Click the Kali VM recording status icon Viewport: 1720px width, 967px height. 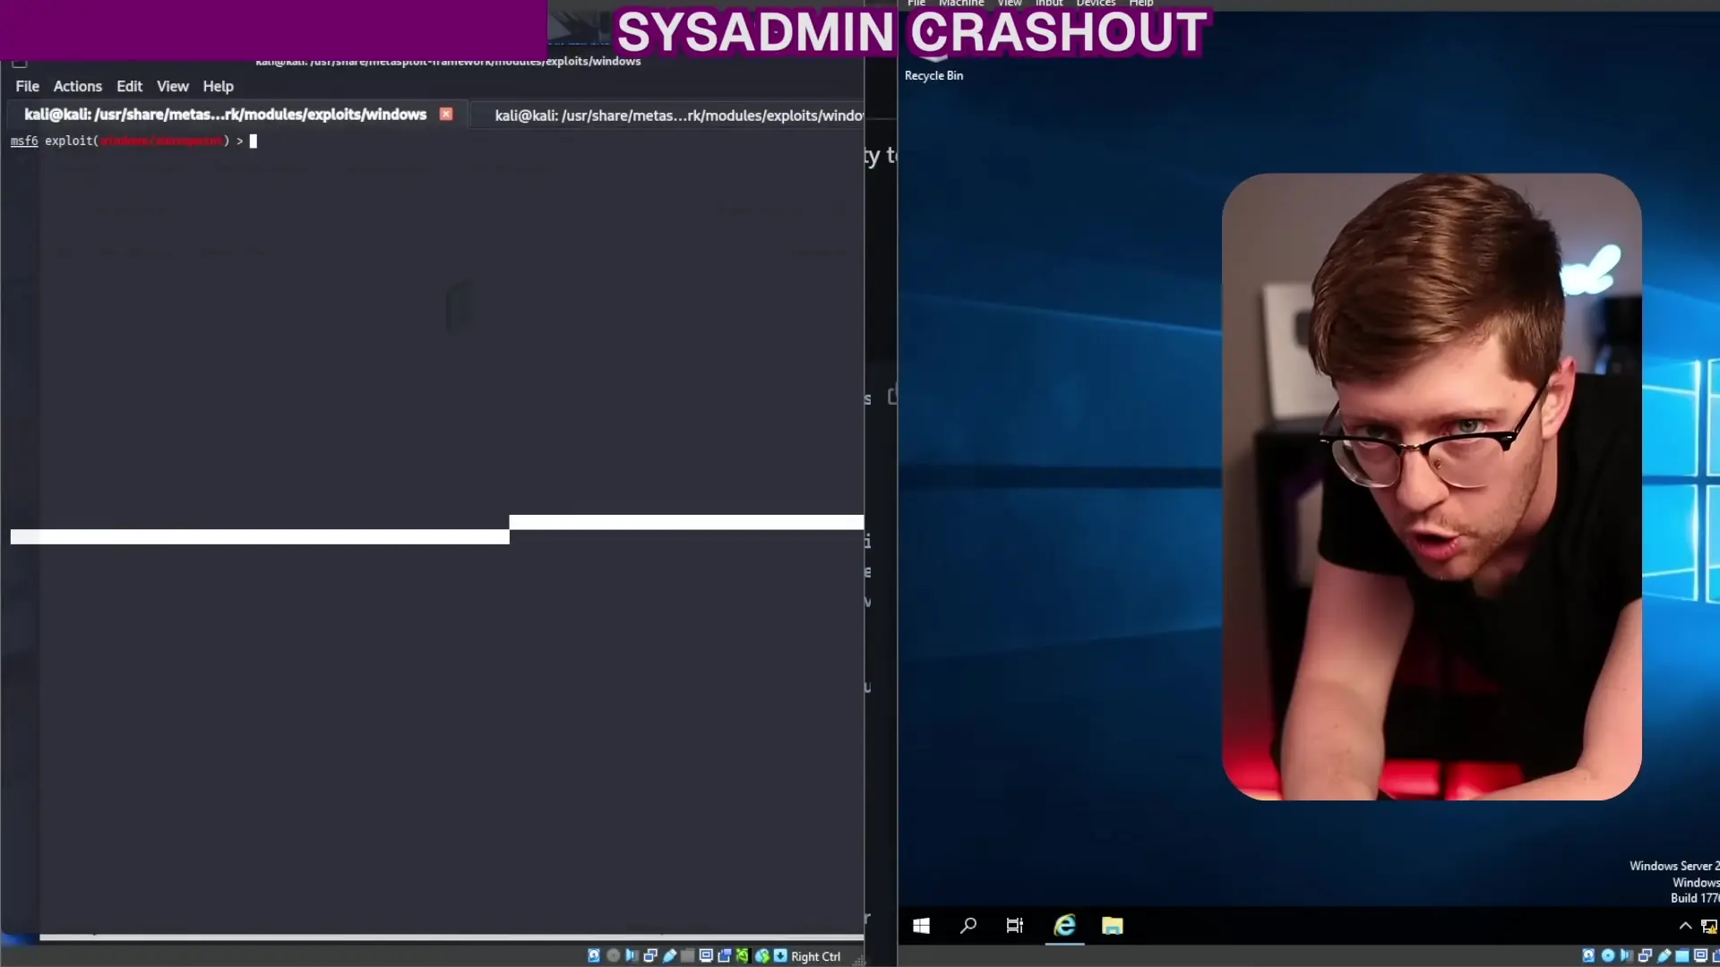click(x=725, y=956)
